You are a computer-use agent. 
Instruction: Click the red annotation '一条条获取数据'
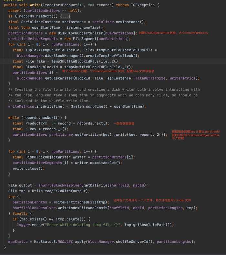[124, 123]
